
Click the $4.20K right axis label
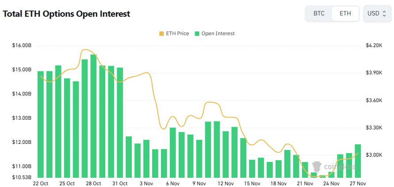[x=374, y=45]
